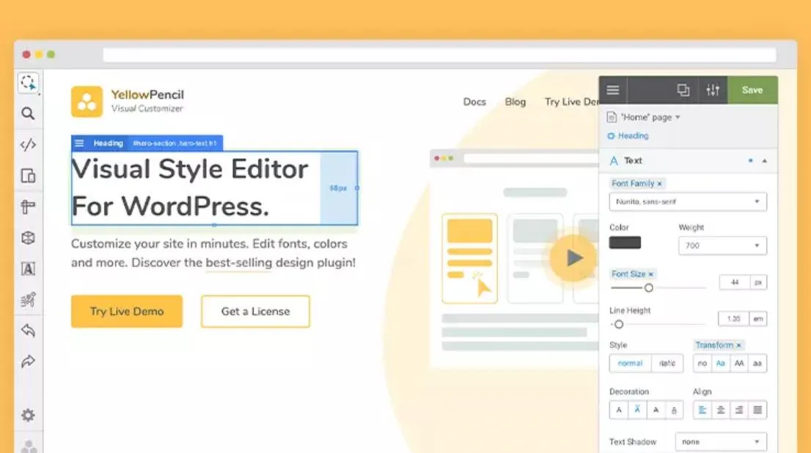Set text transform to none
The width and height of the screenshot is (811, 453).
(702, 363)
